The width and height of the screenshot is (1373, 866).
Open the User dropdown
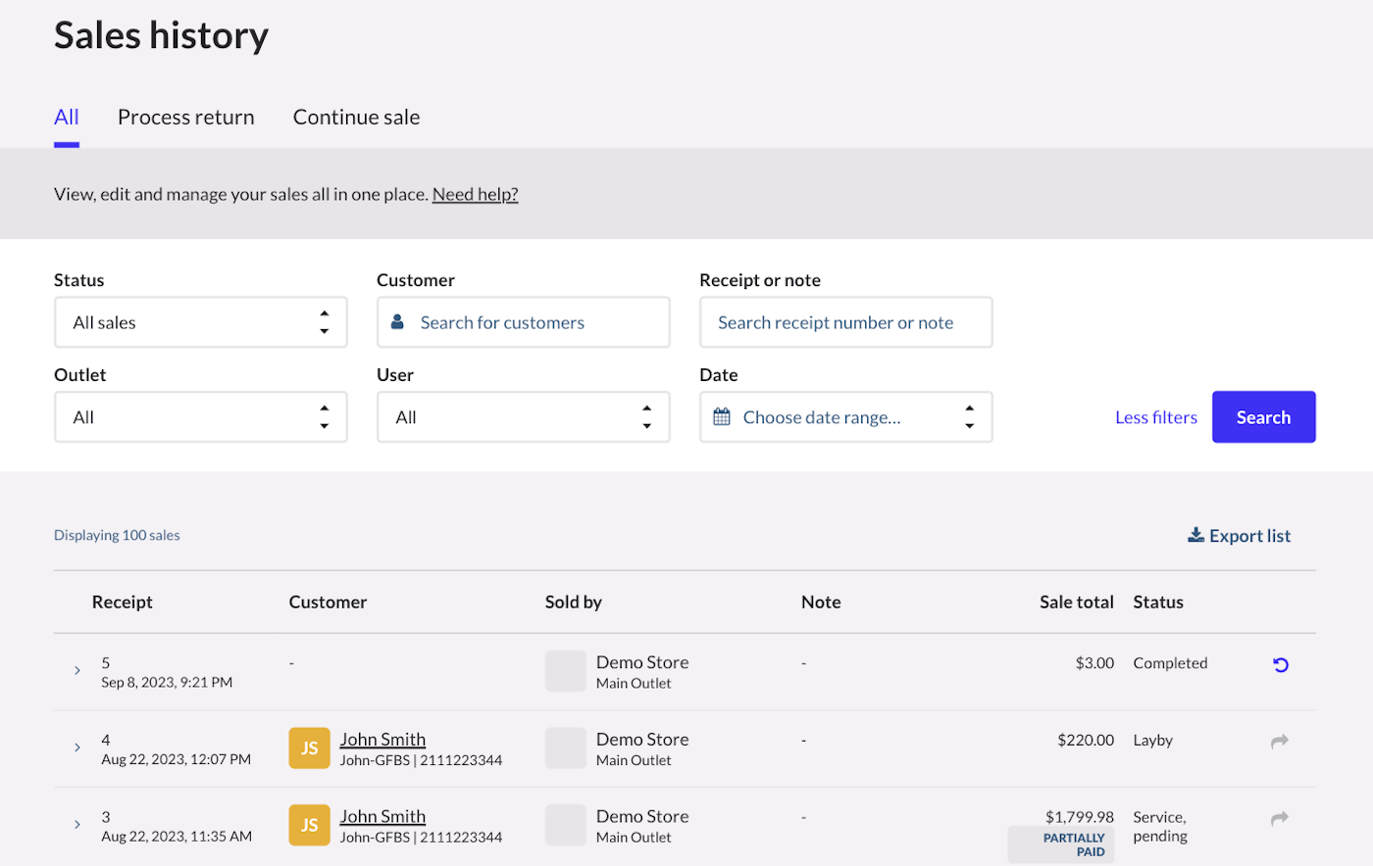coord(523,417)
